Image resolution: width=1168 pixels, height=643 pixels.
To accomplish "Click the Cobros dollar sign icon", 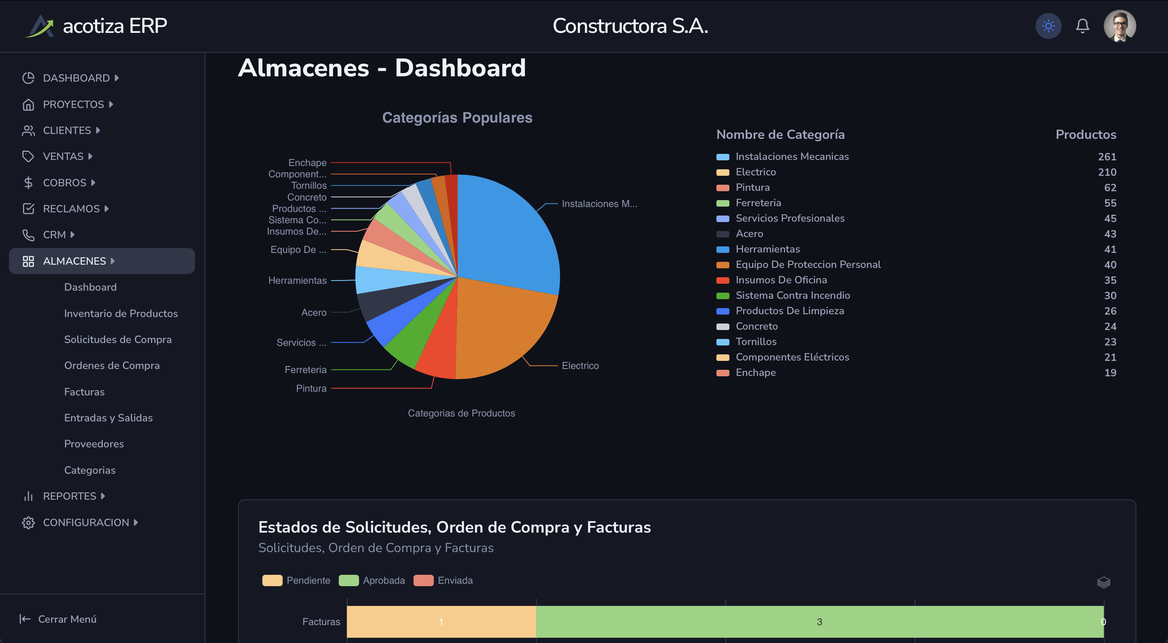I will [x=28, y=183].
